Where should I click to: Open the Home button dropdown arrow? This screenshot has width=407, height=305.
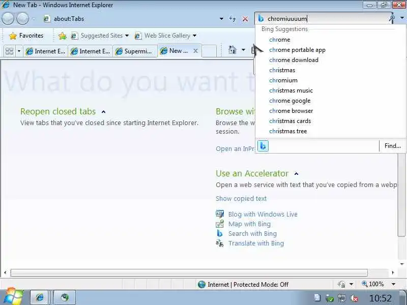tap(243, 49)
